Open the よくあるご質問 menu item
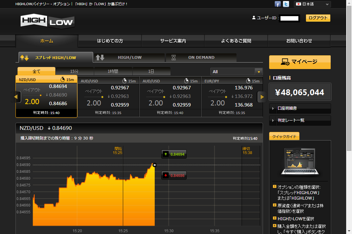This screenshot has width=352, height=234. (236, 41)
